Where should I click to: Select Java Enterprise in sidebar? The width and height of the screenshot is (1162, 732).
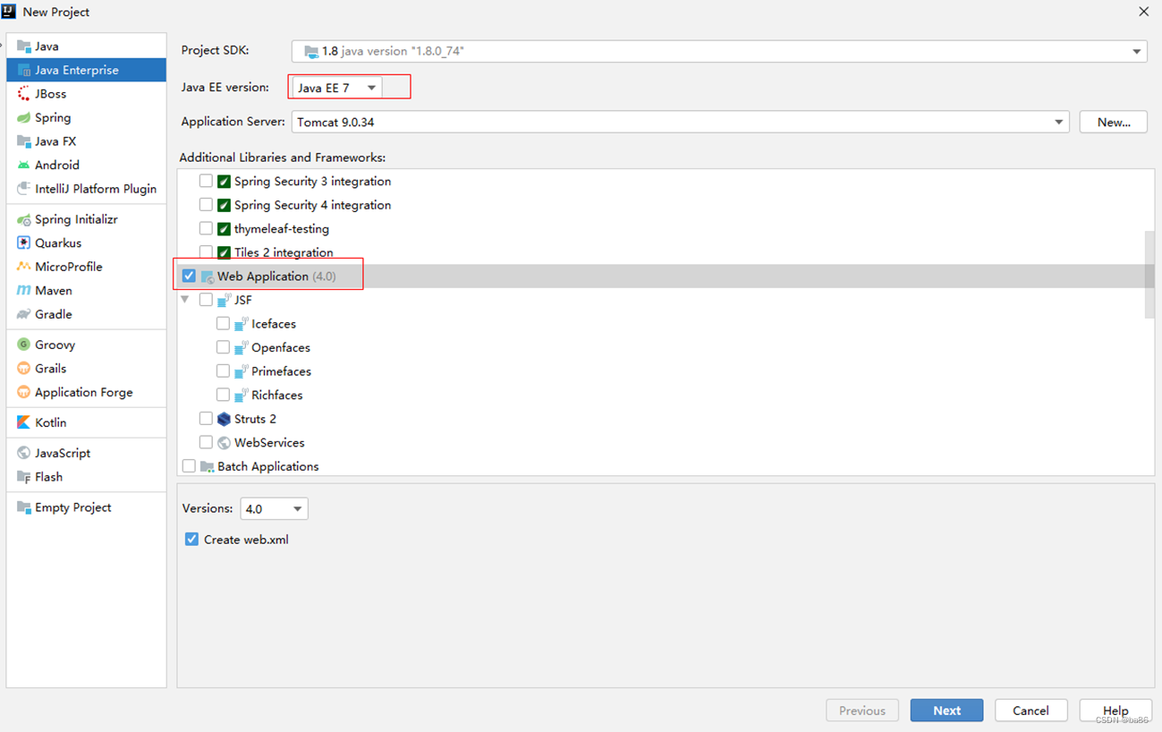tap(86, 70)
